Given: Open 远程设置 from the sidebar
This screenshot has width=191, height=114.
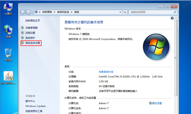Looking at the screenshot, I should coord(30,33).
